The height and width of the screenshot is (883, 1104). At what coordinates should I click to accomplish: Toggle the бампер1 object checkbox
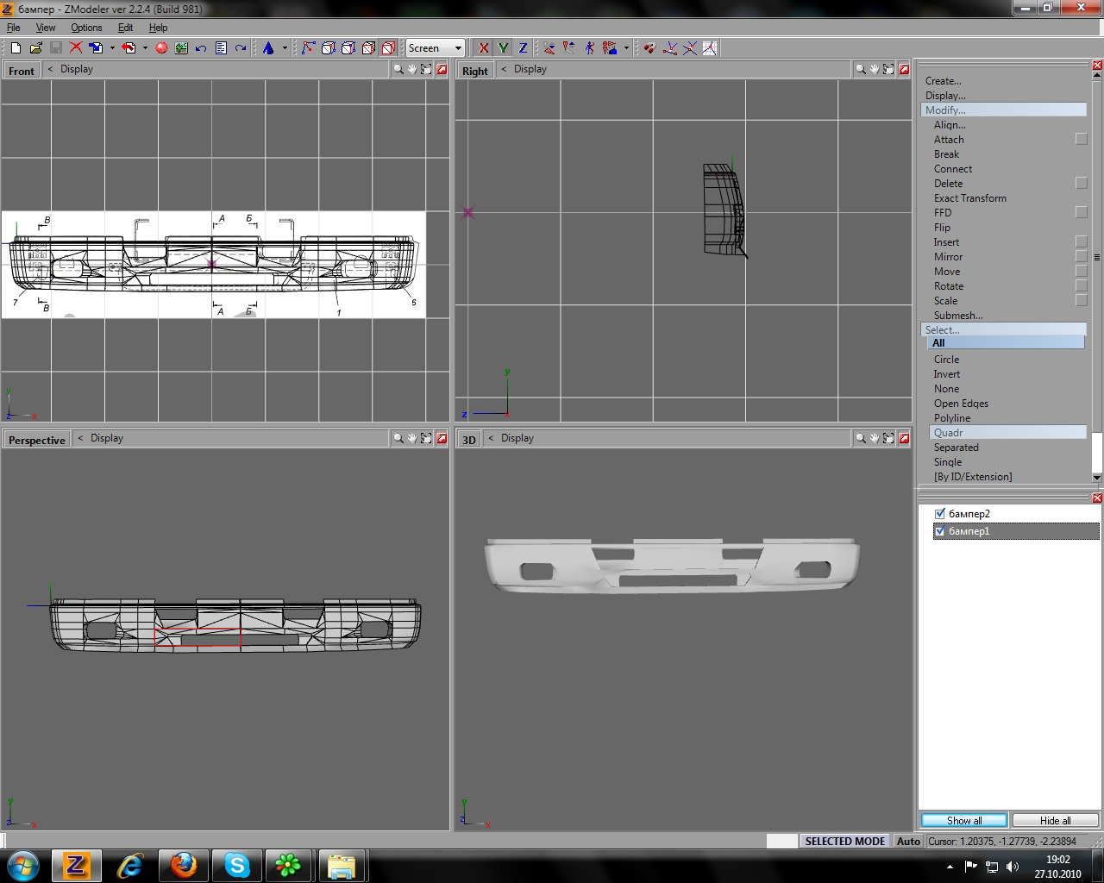[940, 531]
